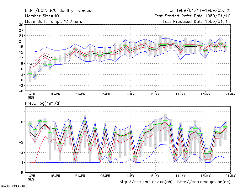
Task: Click 21APR tick label on temperature chart
Action: tap(80, 94)
